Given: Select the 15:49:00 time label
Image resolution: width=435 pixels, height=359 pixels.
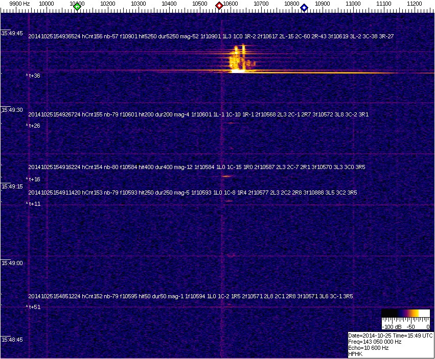Looking at the screenshot, I should point(12,263).
